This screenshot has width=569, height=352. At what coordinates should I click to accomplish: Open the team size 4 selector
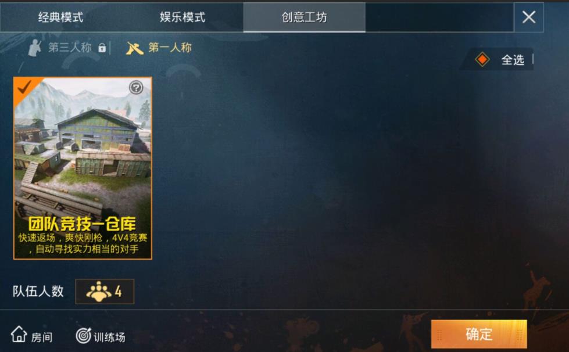tap(105, 292)
